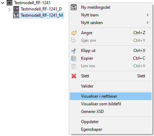The image size is (154, 136).
Task: Click the Kopier documents icon
Action: pos(74,58)
